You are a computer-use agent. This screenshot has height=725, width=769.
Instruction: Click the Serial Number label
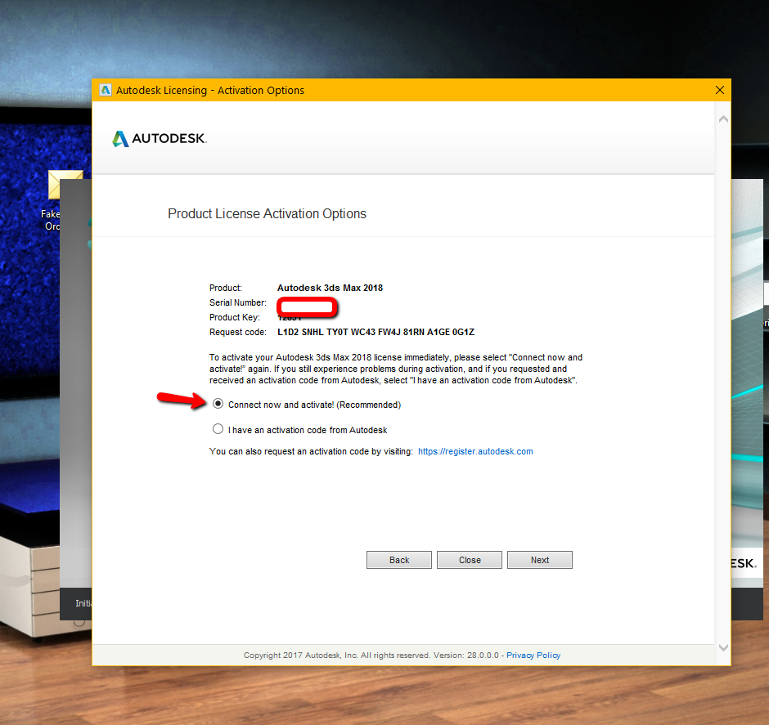click(238, 302)
